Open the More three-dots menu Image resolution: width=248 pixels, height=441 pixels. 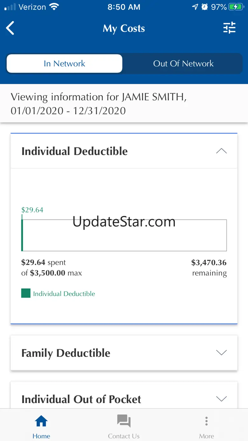pos(206,421)
